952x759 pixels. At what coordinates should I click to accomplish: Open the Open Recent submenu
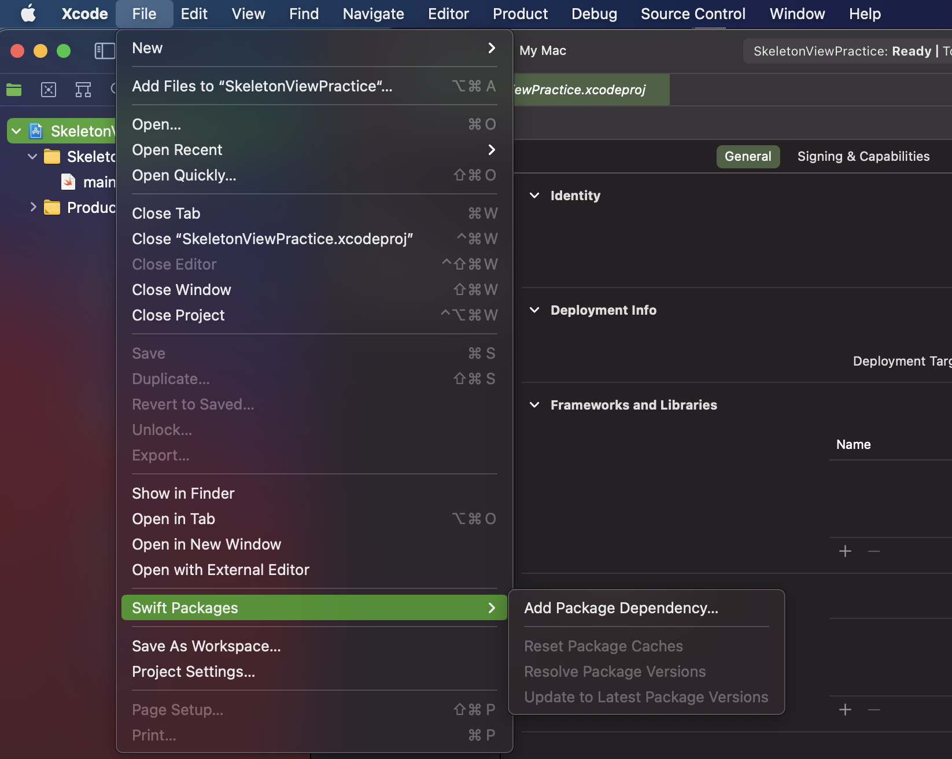click(314, 150)
